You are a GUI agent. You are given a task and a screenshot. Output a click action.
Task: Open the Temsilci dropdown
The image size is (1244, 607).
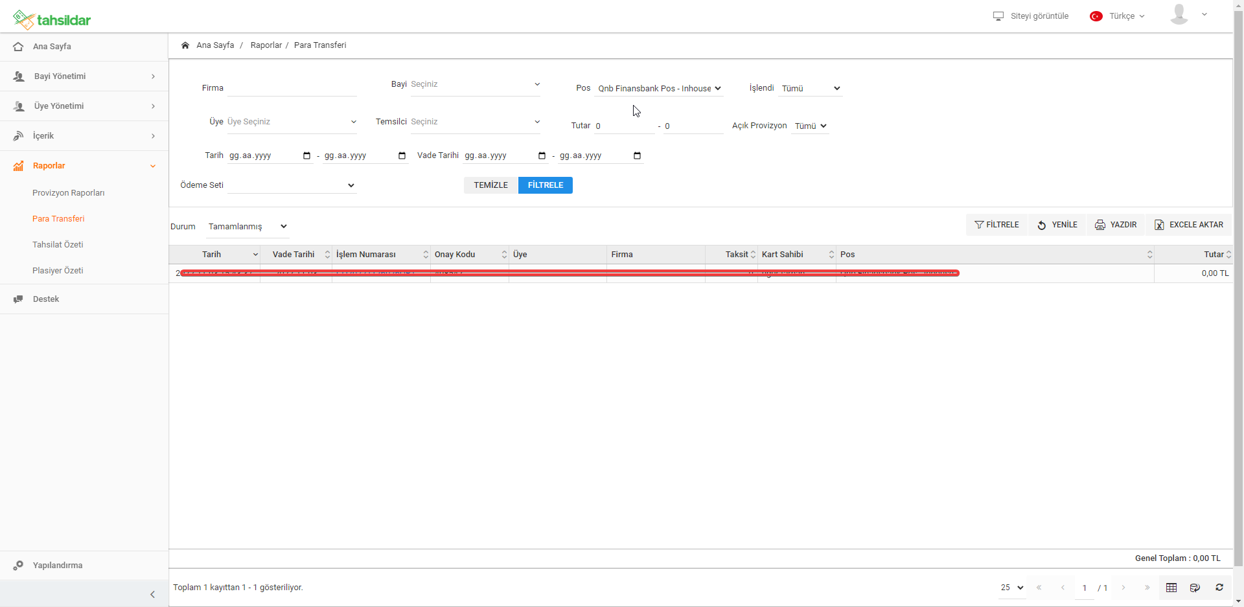point(476,122)
